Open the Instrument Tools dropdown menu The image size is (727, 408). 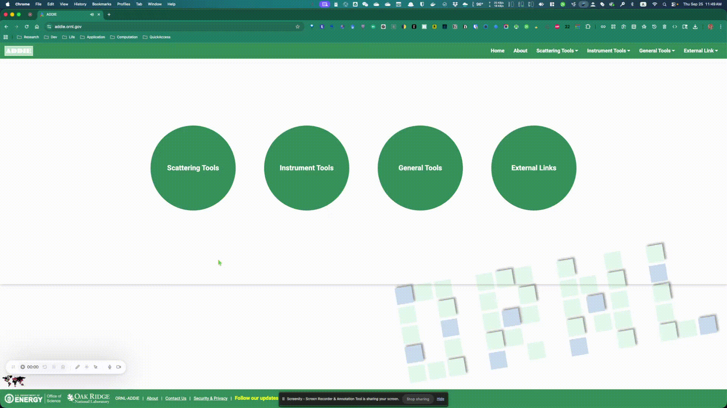(x=608, y=51)
